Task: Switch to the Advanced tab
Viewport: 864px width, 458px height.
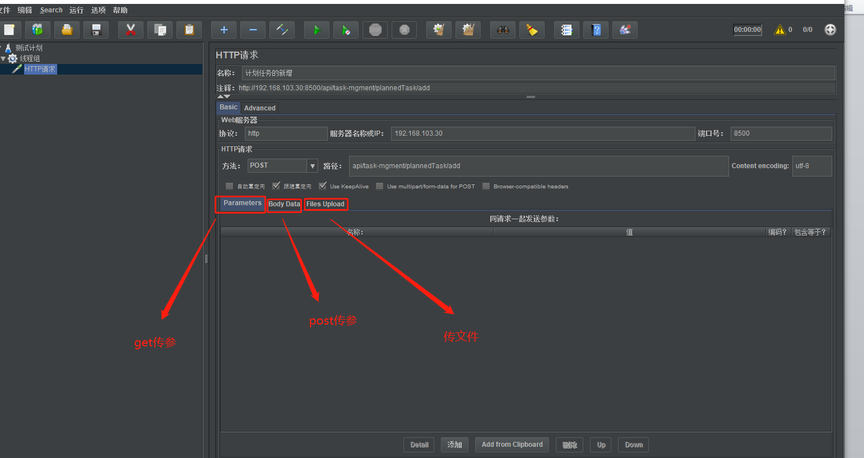Action: tap(260, 108)
